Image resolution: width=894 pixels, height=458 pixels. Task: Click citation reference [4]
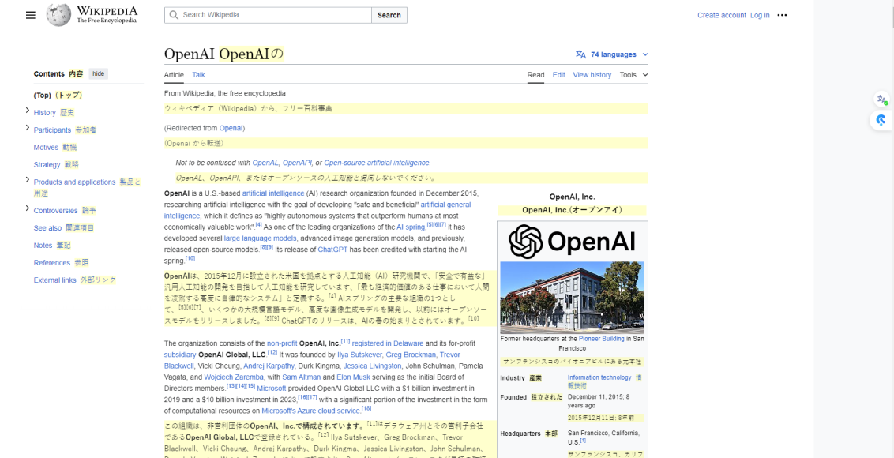(x=259, y=225)
